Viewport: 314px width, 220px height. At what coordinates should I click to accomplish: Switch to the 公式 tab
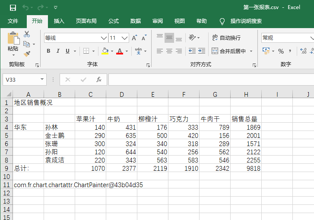[x=114, y=21]
